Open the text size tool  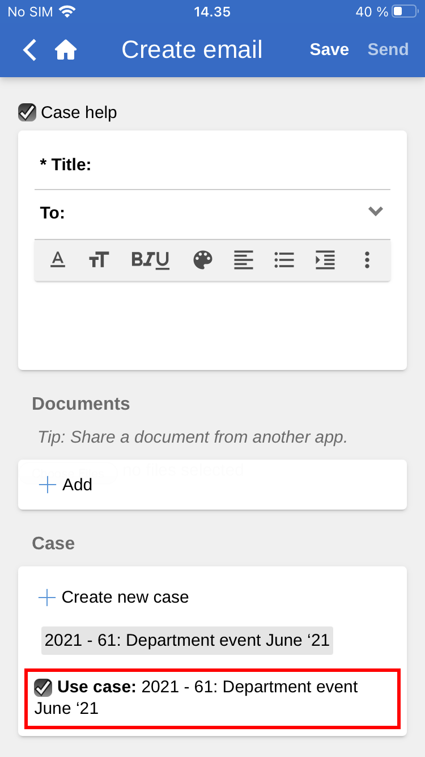pos(99,260)
